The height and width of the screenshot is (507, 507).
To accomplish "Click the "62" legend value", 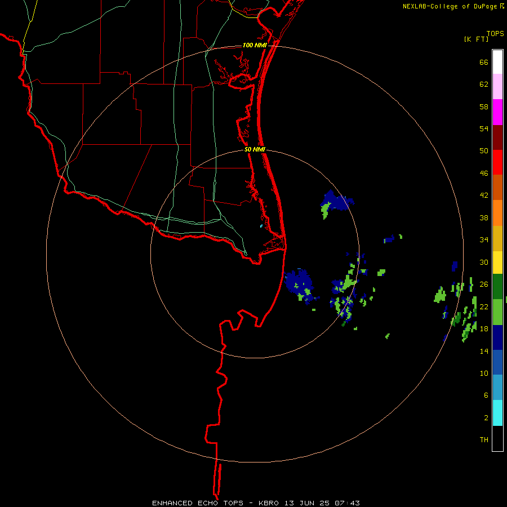I will [x=484, y=84].
